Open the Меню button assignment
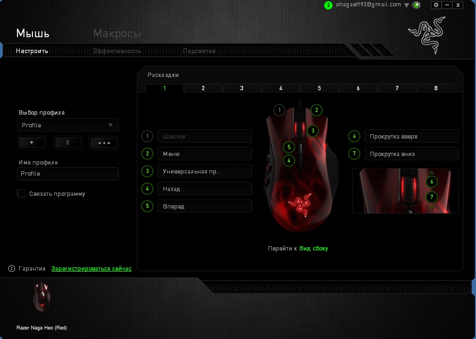Image resolution: width=476 pixels, height=339 pixels. [205, 154]
